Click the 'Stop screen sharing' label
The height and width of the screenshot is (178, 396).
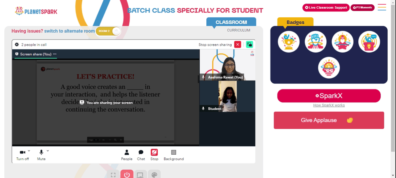click(x=215, y=45)
